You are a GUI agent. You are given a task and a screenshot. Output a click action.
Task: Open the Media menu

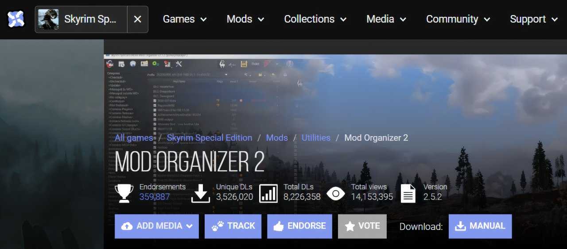point(386,19)
